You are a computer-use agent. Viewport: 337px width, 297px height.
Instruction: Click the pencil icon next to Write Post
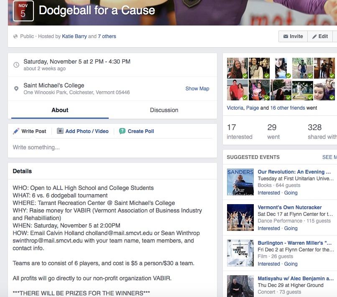(16, 131)
